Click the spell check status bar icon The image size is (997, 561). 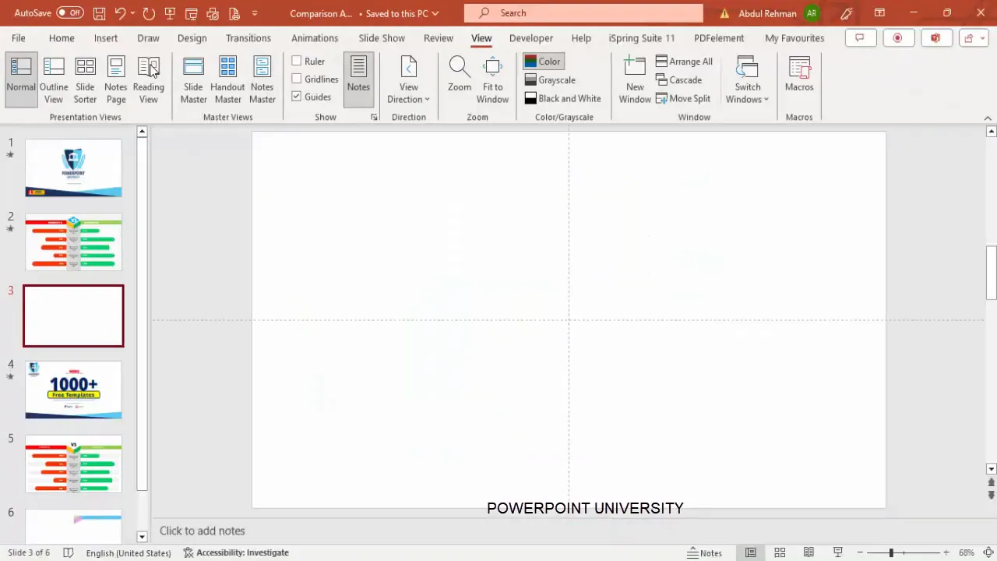coord(68,552)
